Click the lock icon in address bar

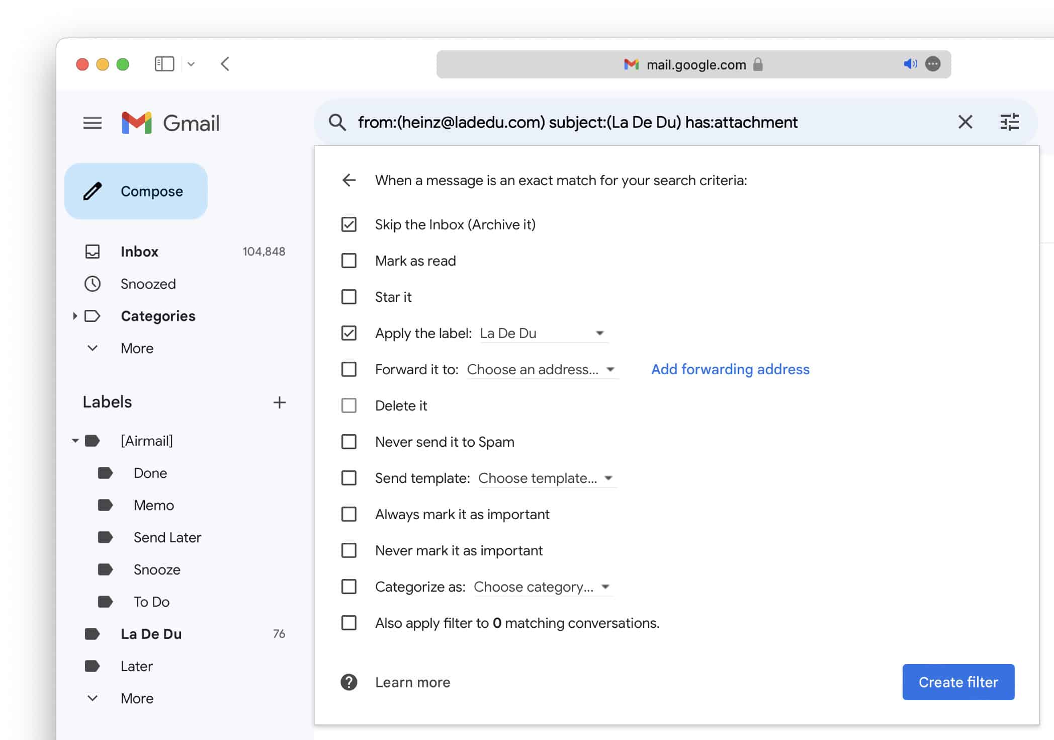click(758, 64)
